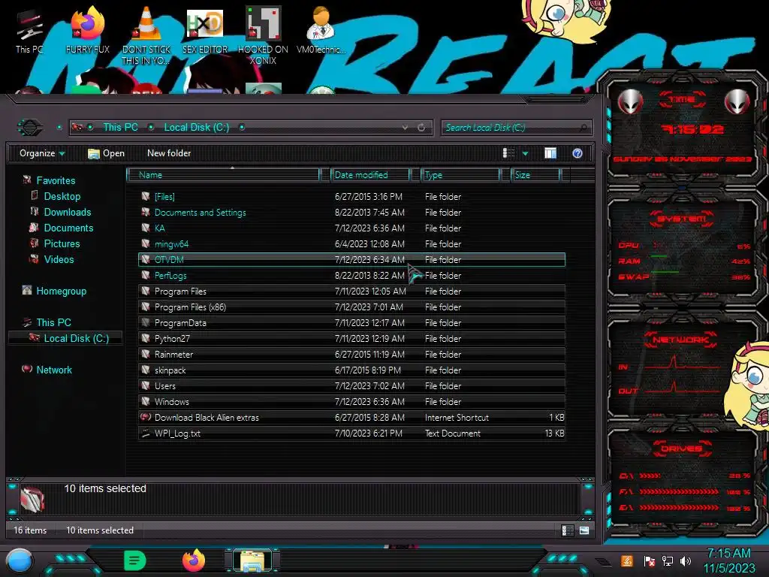Select Local Disk (C:) breadcrumb segment
Image resolution: width=769 pixels, height=577 pixels.
click(196, 128)
